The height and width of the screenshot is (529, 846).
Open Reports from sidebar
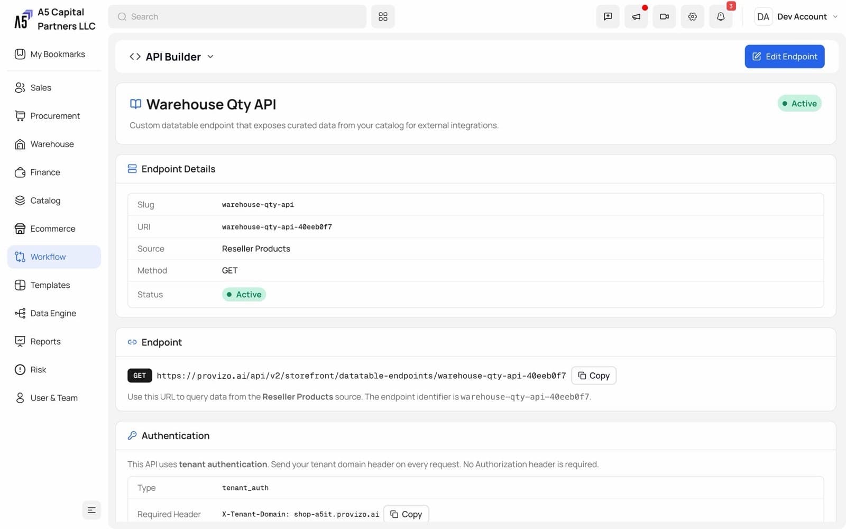tap(54, 341)
